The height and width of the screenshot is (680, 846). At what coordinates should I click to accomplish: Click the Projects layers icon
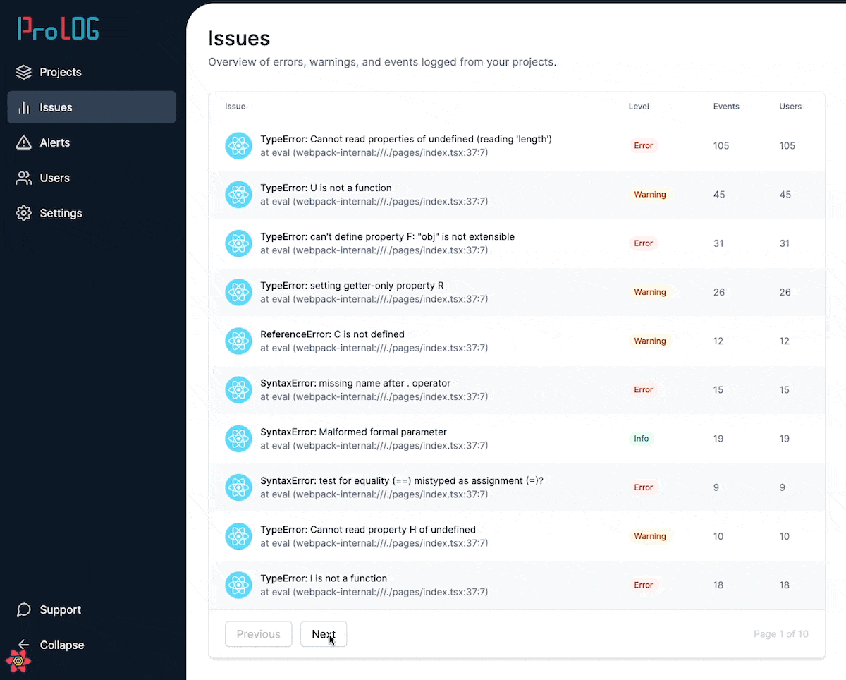(x=24, y=72)
